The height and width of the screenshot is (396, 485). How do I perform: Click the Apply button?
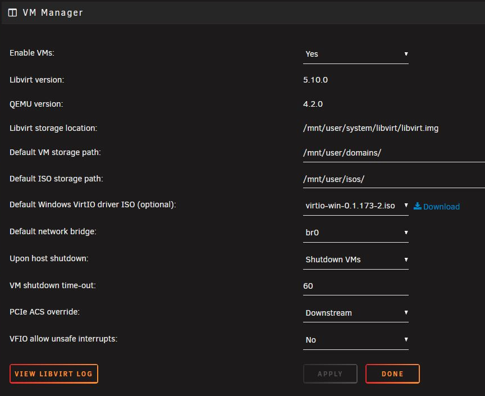tap(330, 374)
